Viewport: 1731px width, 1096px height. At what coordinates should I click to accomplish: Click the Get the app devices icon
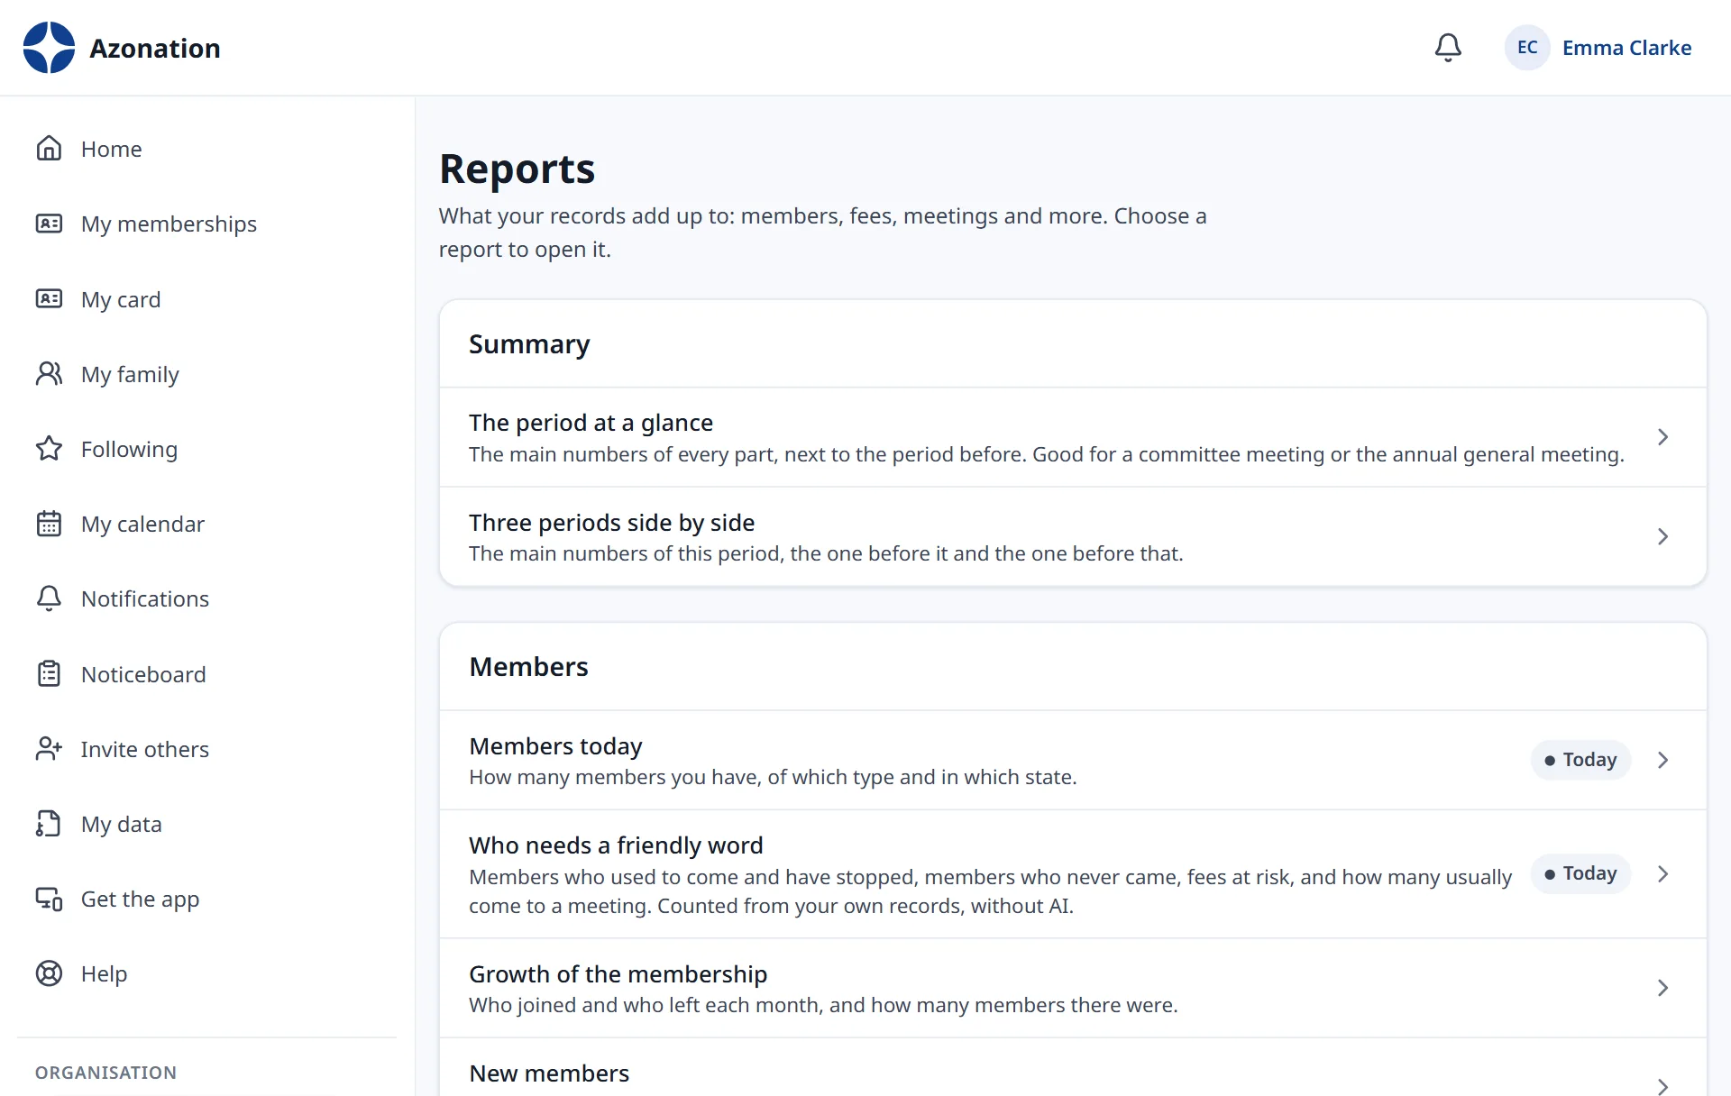click(49, 899)
